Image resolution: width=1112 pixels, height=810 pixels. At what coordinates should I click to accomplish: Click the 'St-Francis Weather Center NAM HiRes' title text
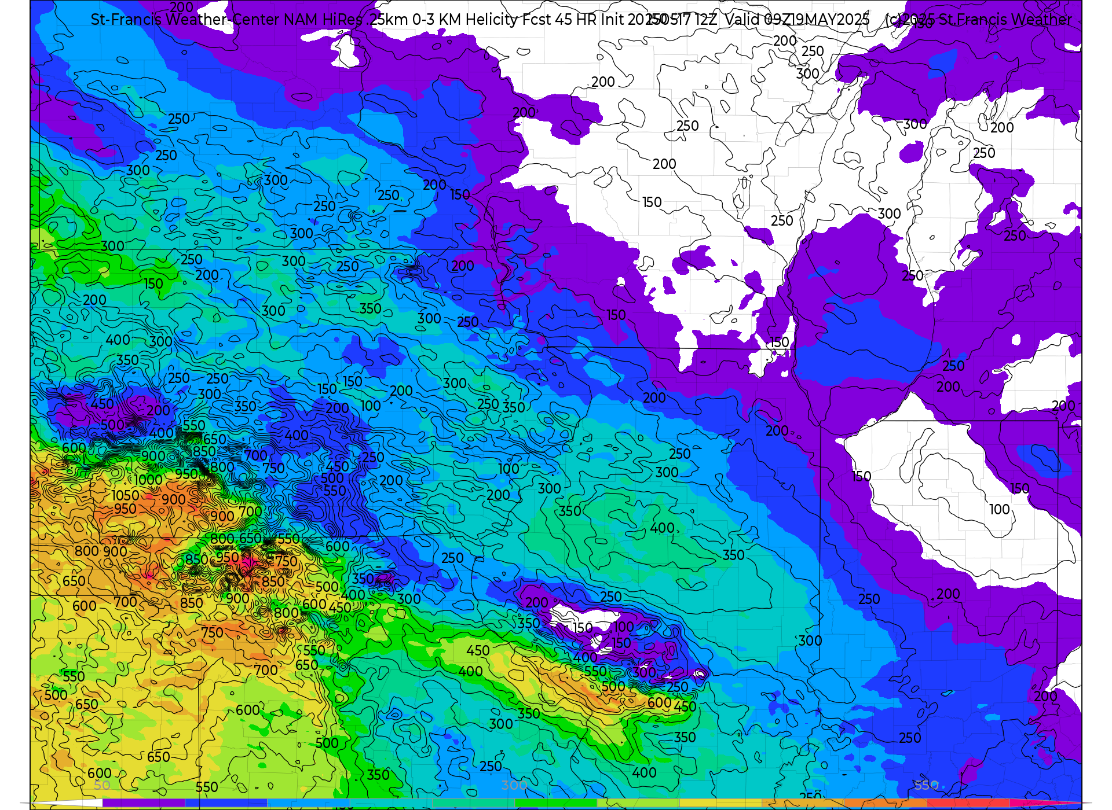point(227,20)
